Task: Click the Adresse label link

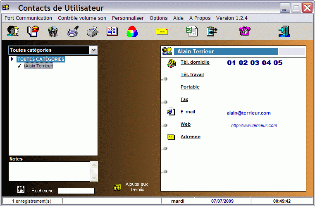Action: pos(191,137)
